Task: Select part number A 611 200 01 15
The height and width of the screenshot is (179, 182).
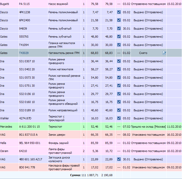Action: [29, 127]
